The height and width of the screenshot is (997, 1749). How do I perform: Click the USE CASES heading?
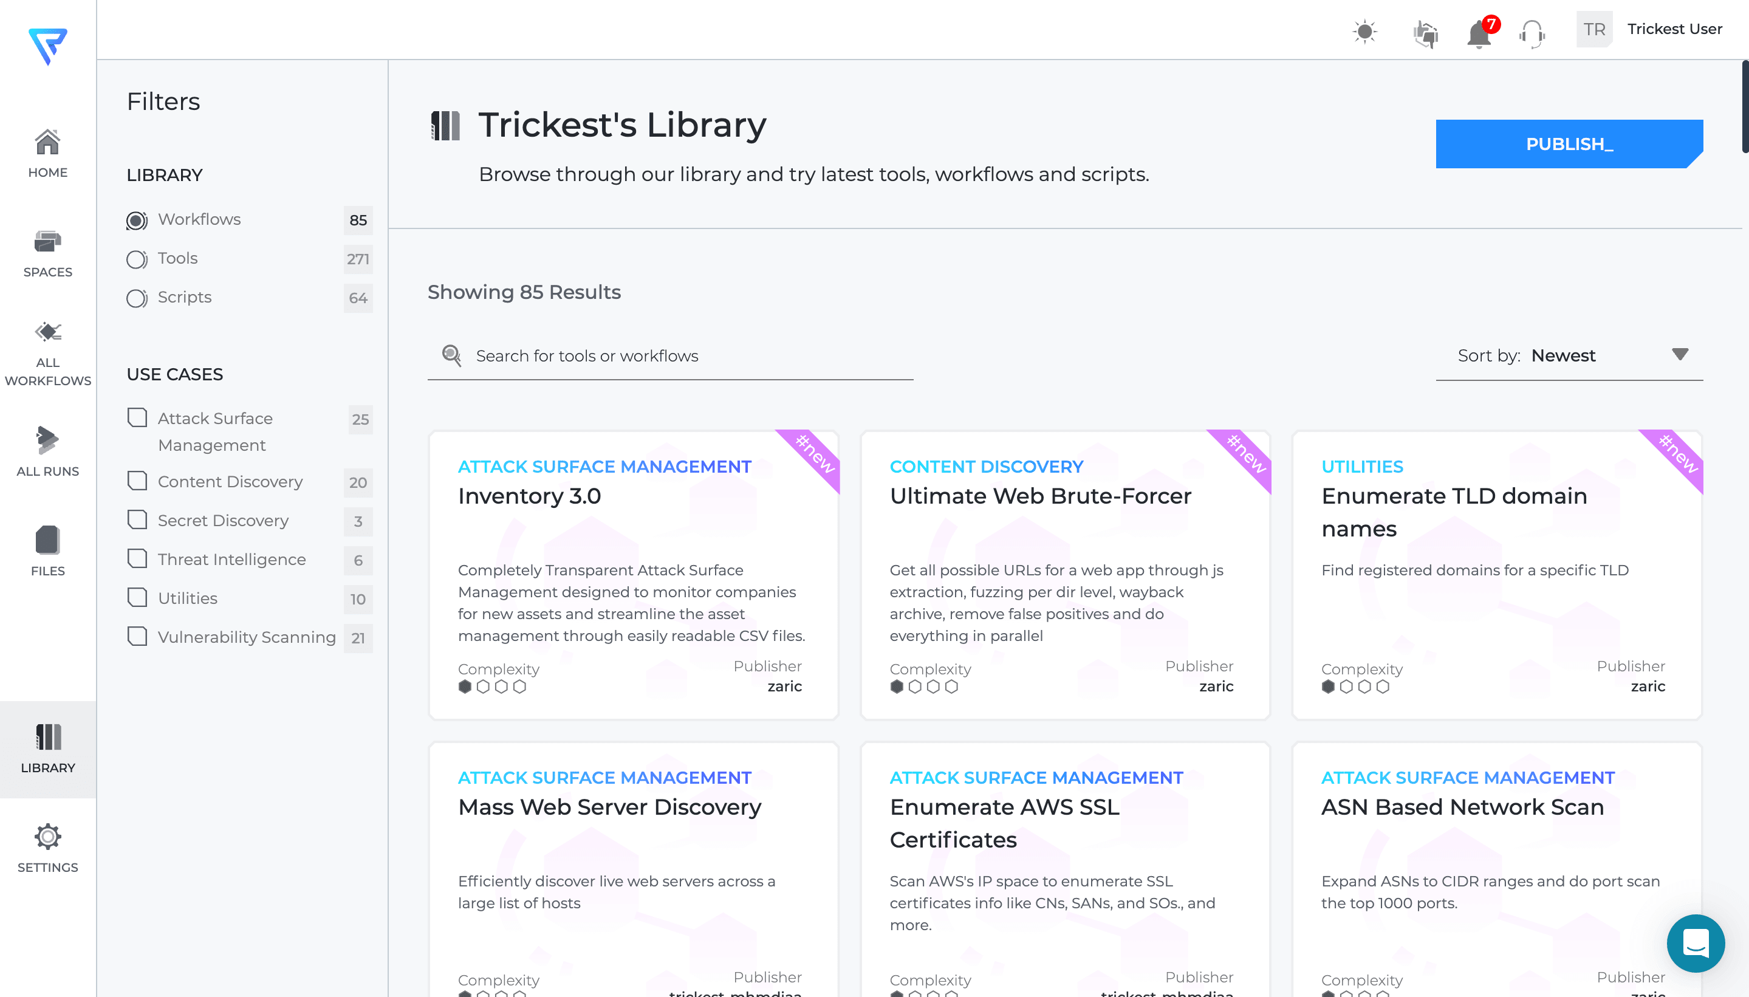[174, 375]
